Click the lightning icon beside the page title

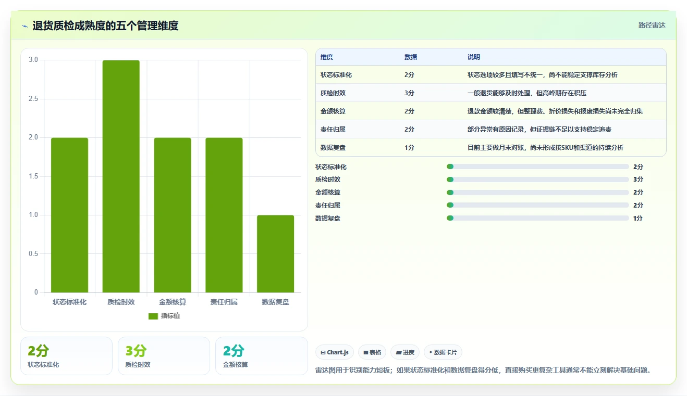pyautogui.click(x=24, y=26)
